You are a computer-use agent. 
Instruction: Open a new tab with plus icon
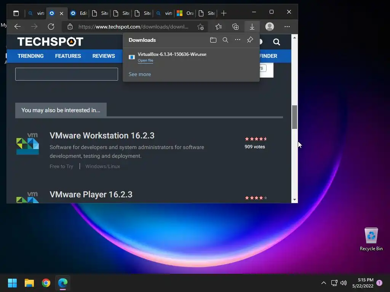tap(224, 13)
